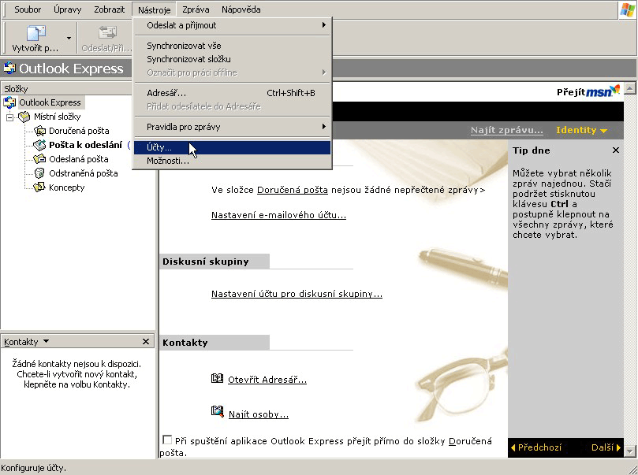The image size is (638, 475).
Task: Select the Odstraněná pošta folder label
Action: 84,173
